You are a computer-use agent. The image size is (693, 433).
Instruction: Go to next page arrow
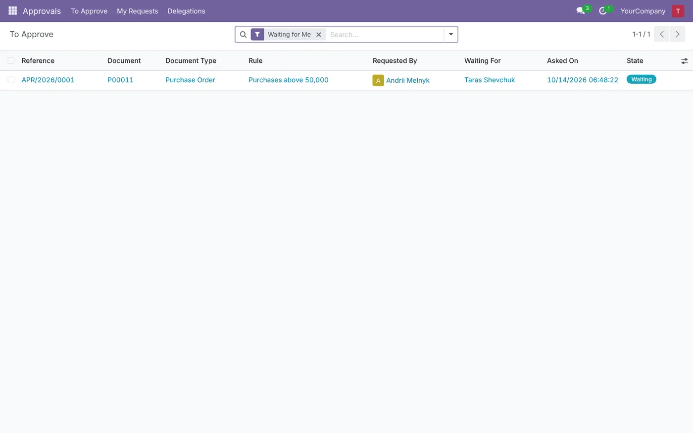[678, 34]
